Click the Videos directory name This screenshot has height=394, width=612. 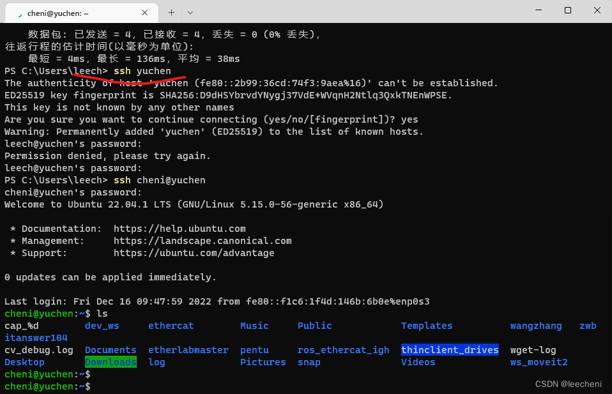418,361
